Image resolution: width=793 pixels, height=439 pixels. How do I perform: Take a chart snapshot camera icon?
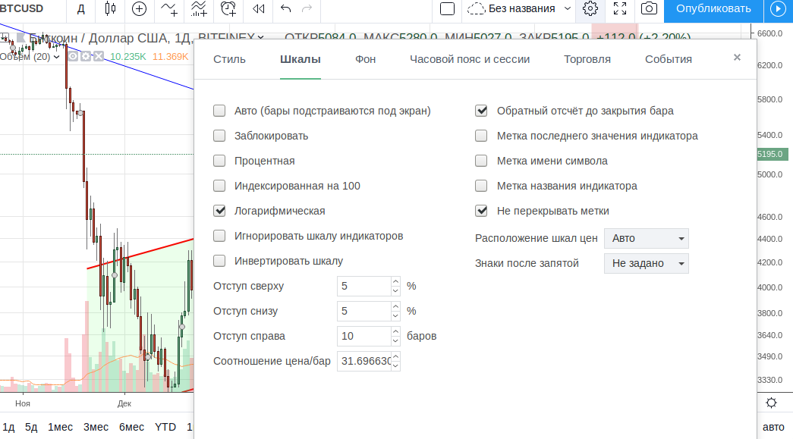click(649, 9)
